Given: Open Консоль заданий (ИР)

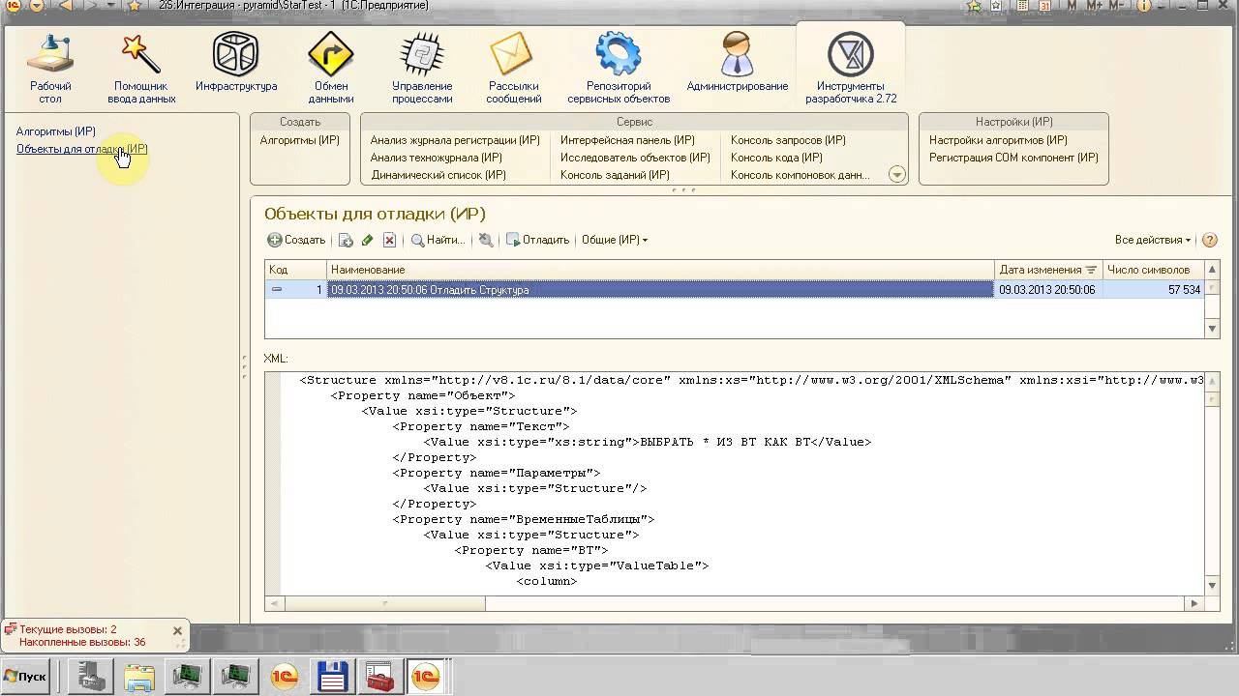Looking at the screenshot, I should click(615, 175).
